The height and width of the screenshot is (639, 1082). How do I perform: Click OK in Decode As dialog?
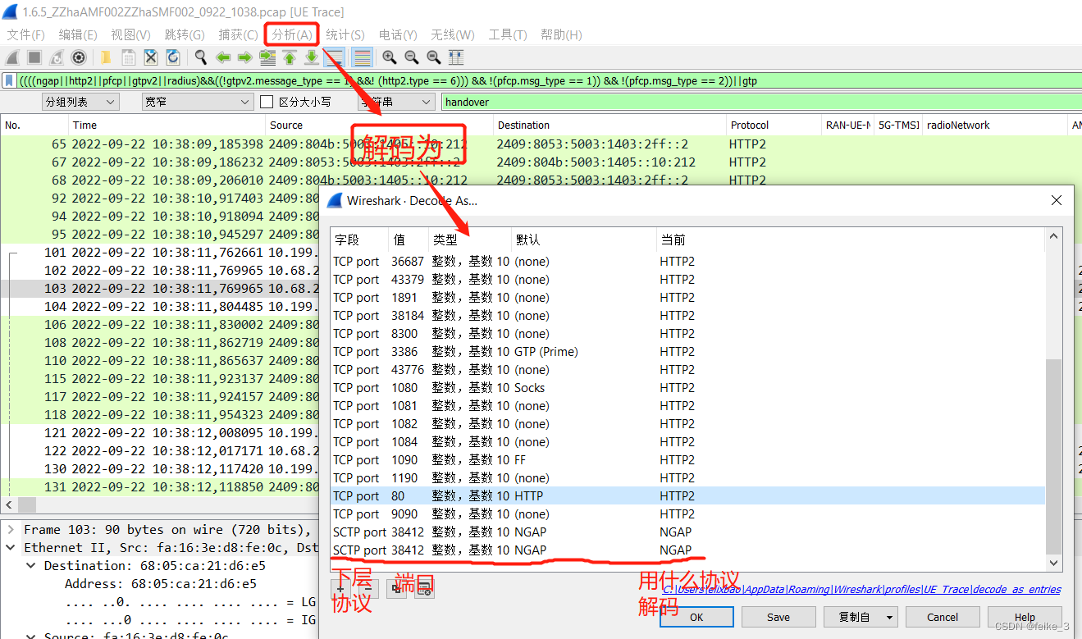click(x=696, y=617)
